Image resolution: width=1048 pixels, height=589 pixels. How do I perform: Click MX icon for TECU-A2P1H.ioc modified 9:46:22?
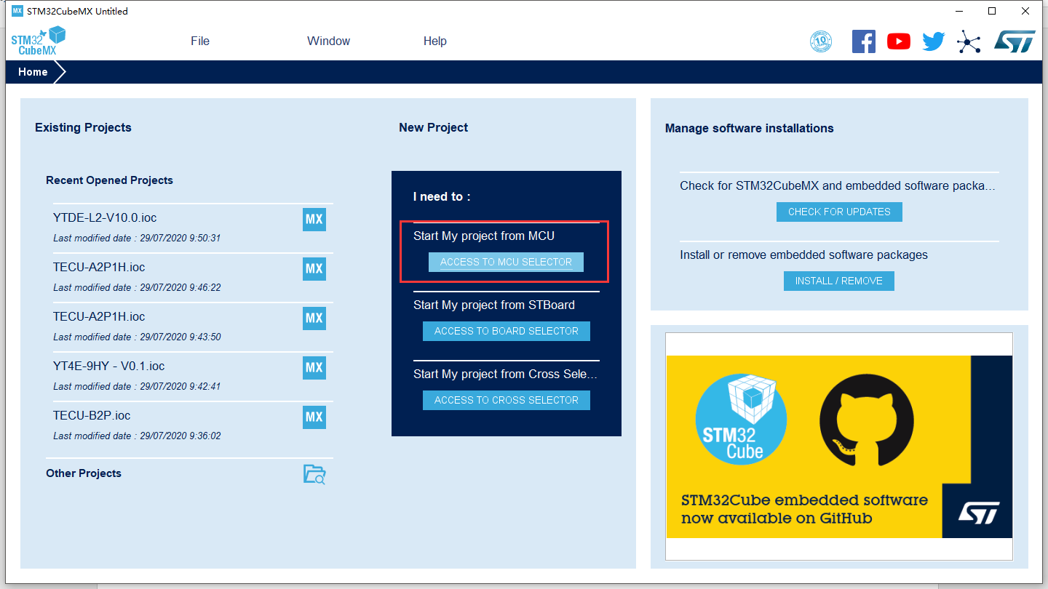click(x=314, y=269)
